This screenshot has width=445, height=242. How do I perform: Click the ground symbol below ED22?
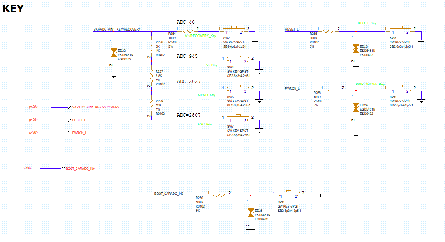114,75
